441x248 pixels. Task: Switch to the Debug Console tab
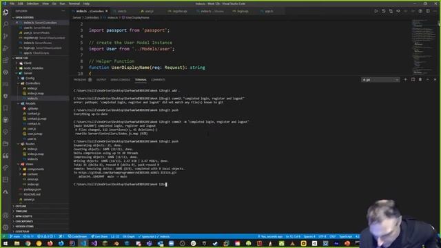(x=121, y=80)
